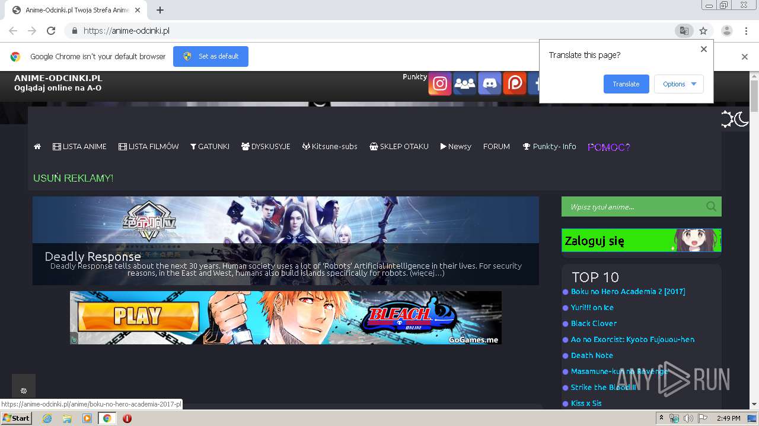Switch to light theme sun icon
The image size is (759, 426).
727,119
